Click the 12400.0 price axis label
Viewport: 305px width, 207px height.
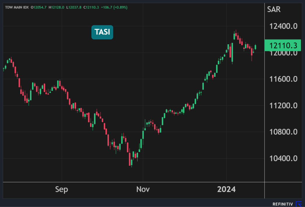click(283, 26)
